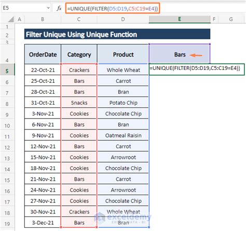Click the date cell 24-Nov-21

pos(43,190)
